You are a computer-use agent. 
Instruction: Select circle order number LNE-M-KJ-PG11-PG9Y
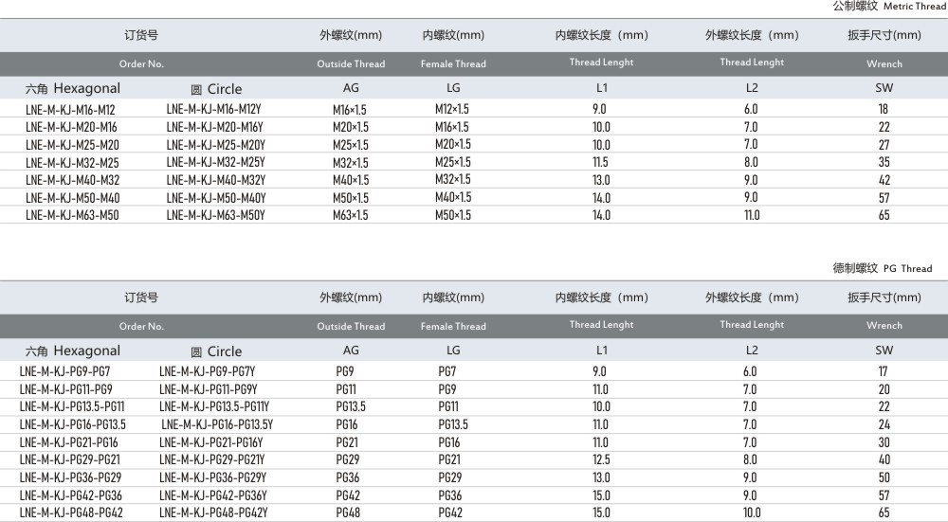point(209,389)
